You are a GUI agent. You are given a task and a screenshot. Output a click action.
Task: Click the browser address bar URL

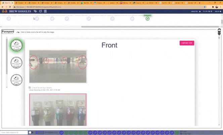(44, 7)
